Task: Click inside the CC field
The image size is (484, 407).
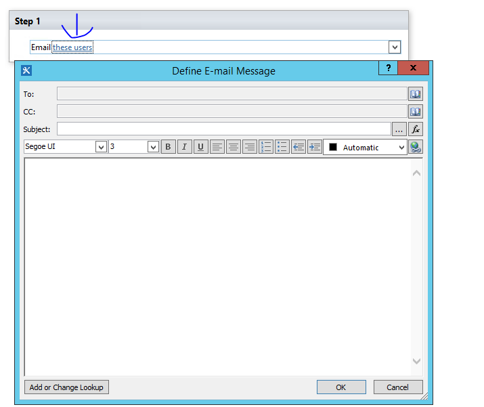Action: click(x=232, y=111)
